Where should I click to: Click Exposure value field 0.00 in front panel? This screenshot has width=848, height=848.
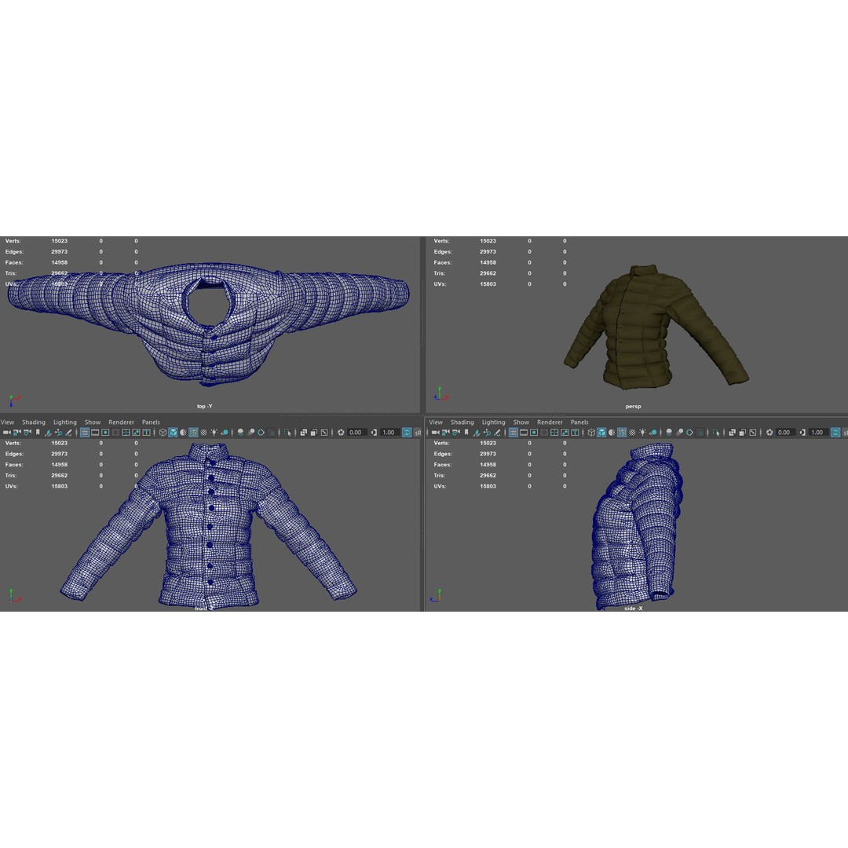point(357,432)
